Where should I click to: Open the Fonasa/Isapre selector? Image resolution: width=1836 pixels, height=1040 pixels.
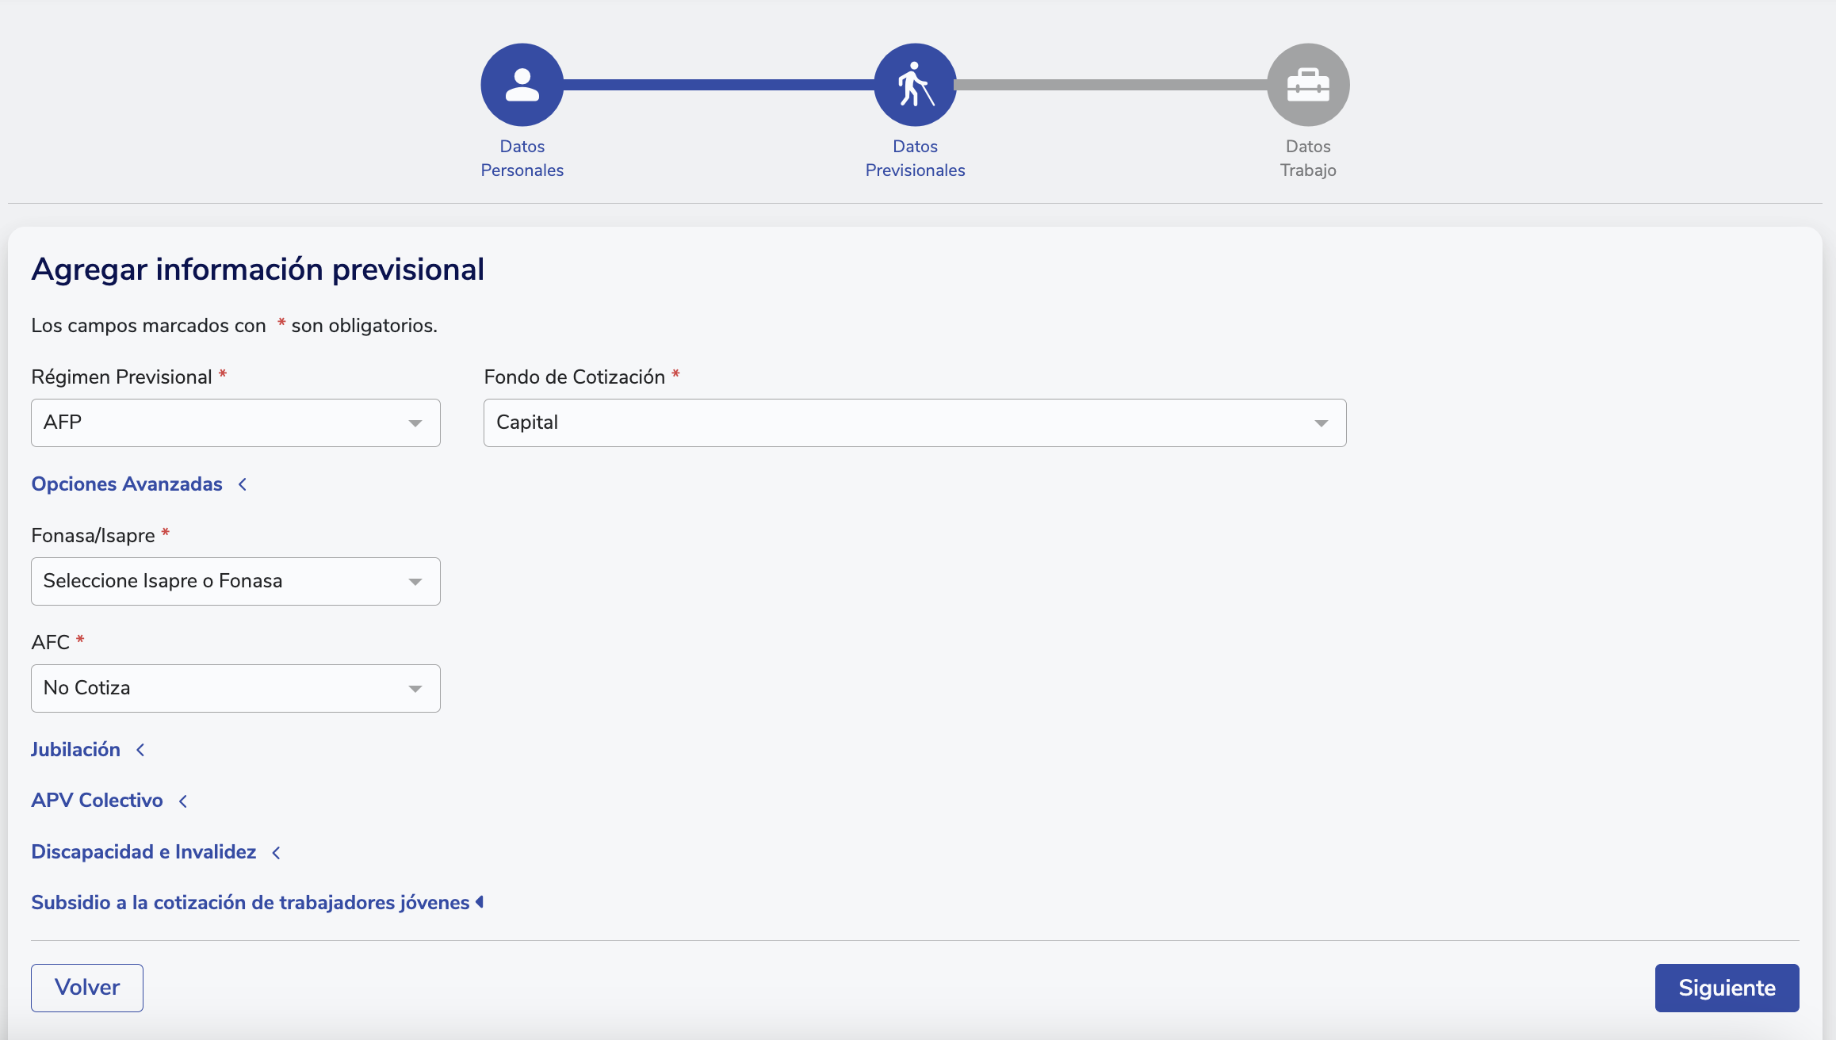point(235,581)
